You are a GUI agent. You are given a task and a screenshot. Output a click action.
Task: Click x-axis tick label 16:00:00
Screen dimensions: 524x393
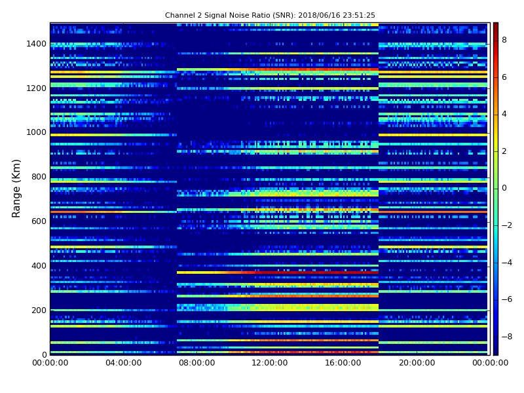click(x=343, y=363)
